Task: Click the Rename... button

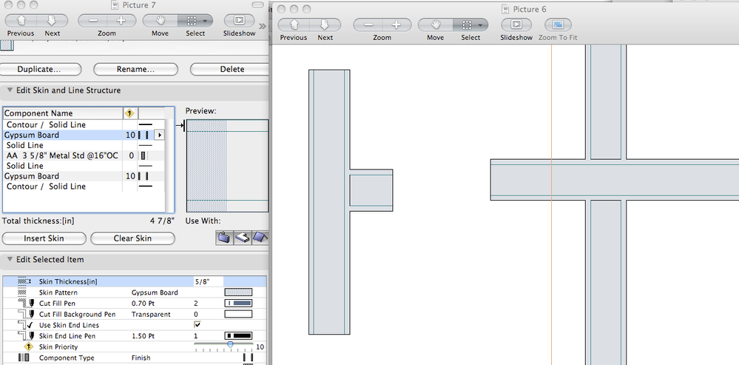Action: [x=135, y=70]
